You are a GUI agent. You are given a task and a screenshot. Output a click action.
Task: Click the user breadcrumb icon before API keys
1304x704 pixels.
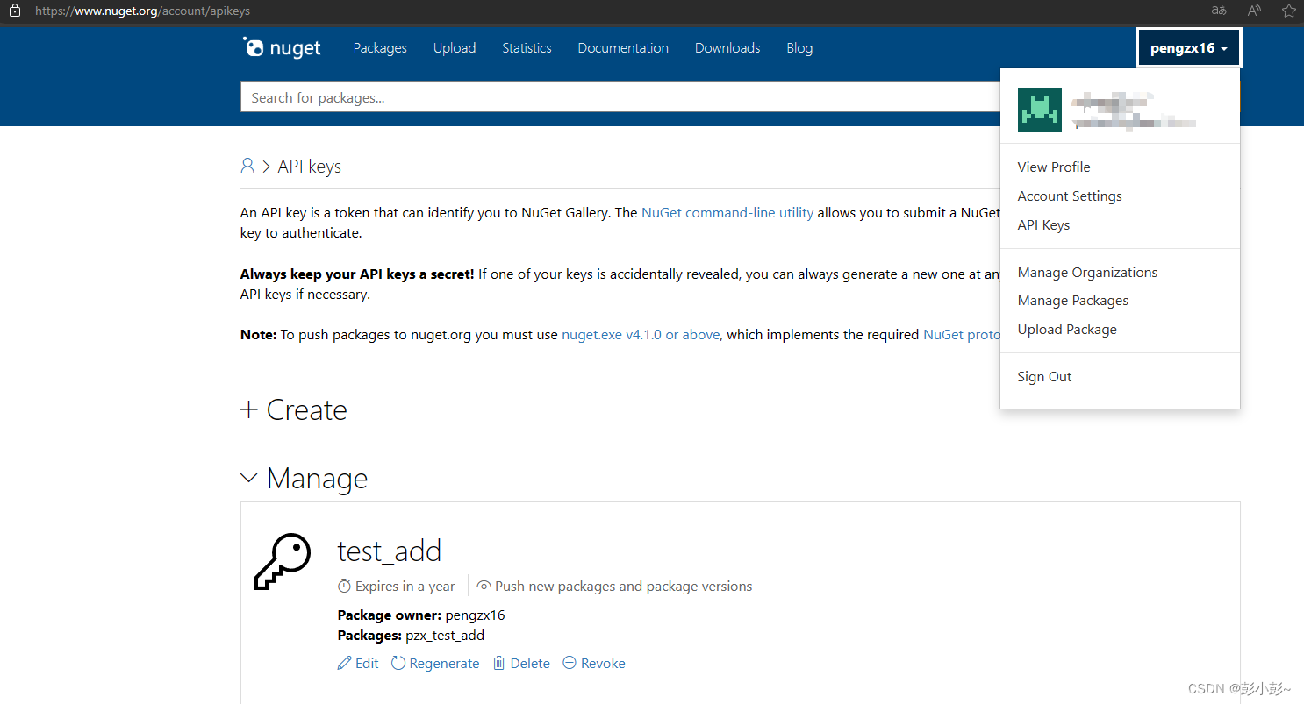[247, 166]
